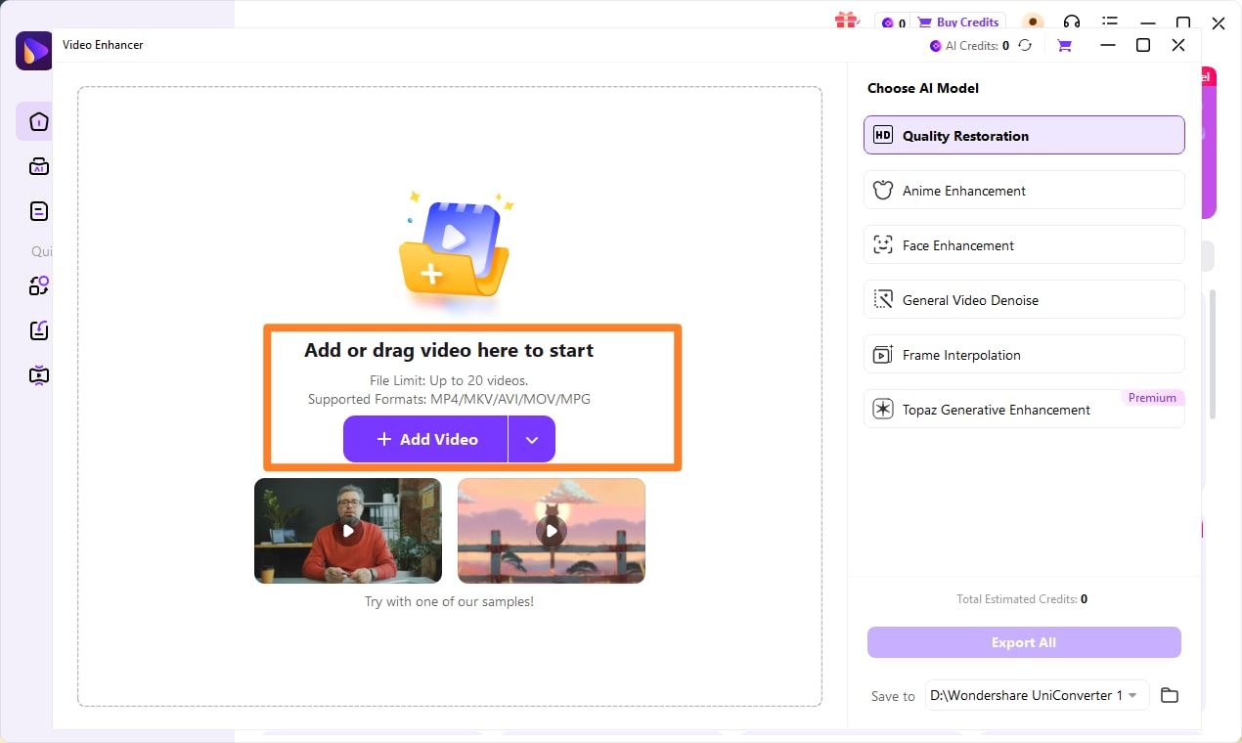Image resolution: width=1242 pixels, height=743 pixels.
Task: Play the sample video with the man in red
Action: click(348, 530)
